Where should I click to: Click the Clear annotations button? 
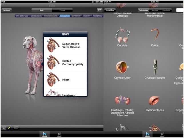(x=16, y=128)
